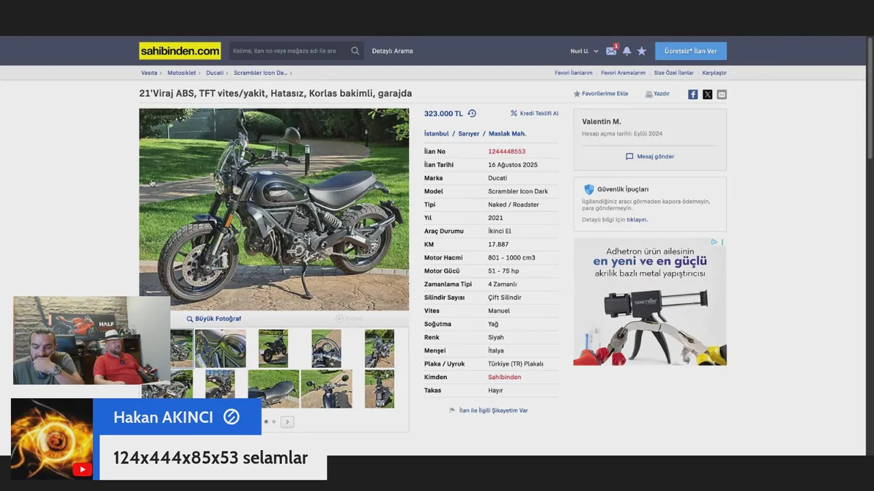
Task: Open Favori İlanlarım menu
Action: coord(574,73)
